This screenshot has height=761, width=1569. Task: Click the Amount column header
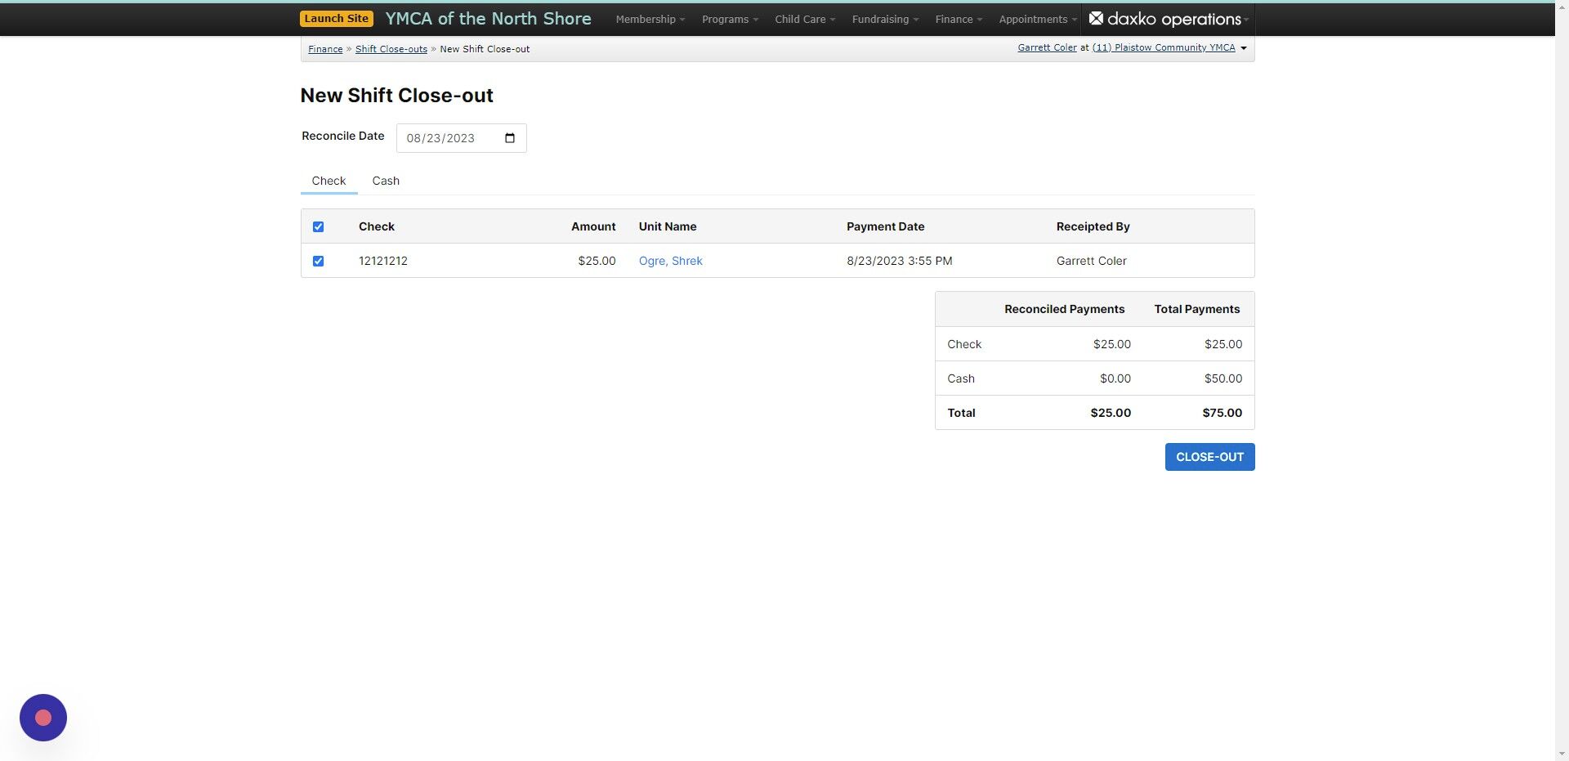click(593, 226)
